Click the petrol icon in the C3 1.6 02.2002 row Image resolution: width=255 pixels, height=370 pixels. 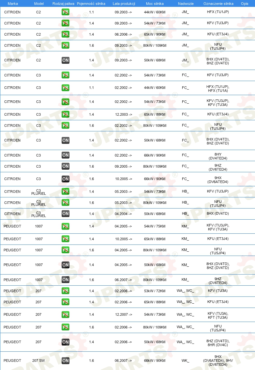click(x=66, y=126)
